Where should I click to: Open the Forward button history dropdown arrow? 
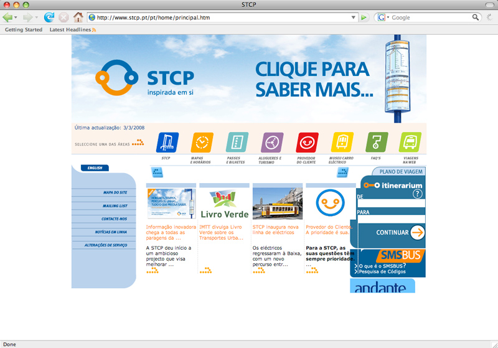(x=36, y=17)
